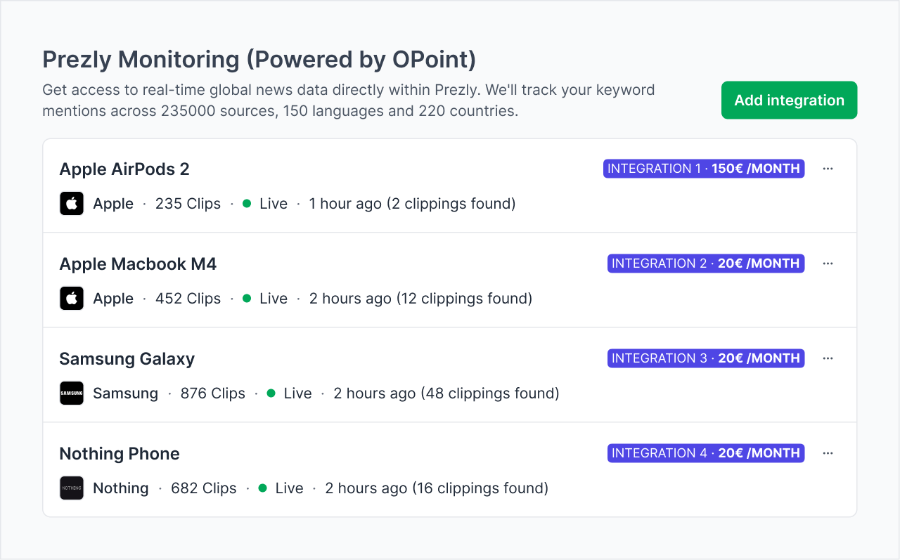
Task: Click the Live label in the Nothing Phone row
Action: click(290, 488)
